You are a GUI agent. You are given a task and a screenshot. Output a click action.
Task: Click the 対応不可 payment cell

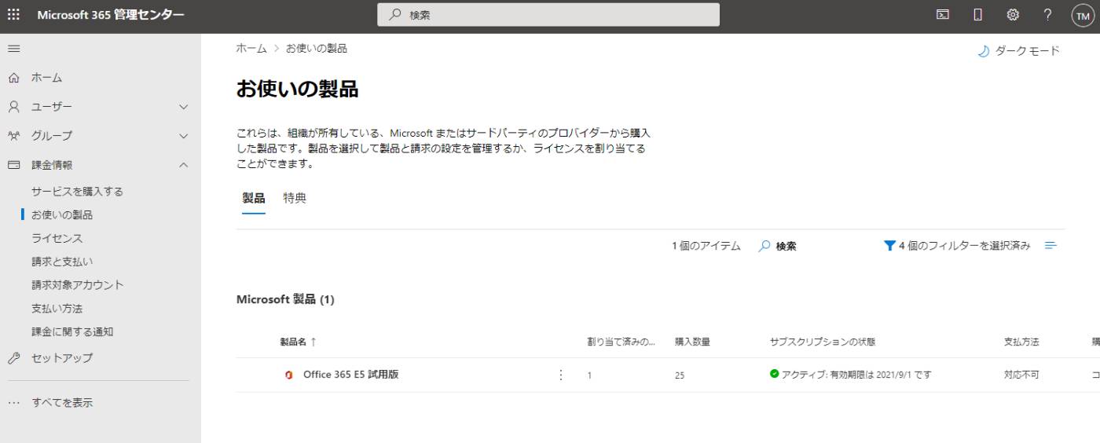coord(1021,375)
